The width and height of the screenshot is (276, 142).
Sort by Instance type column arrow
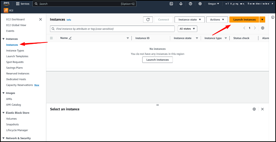pos(226,38)
